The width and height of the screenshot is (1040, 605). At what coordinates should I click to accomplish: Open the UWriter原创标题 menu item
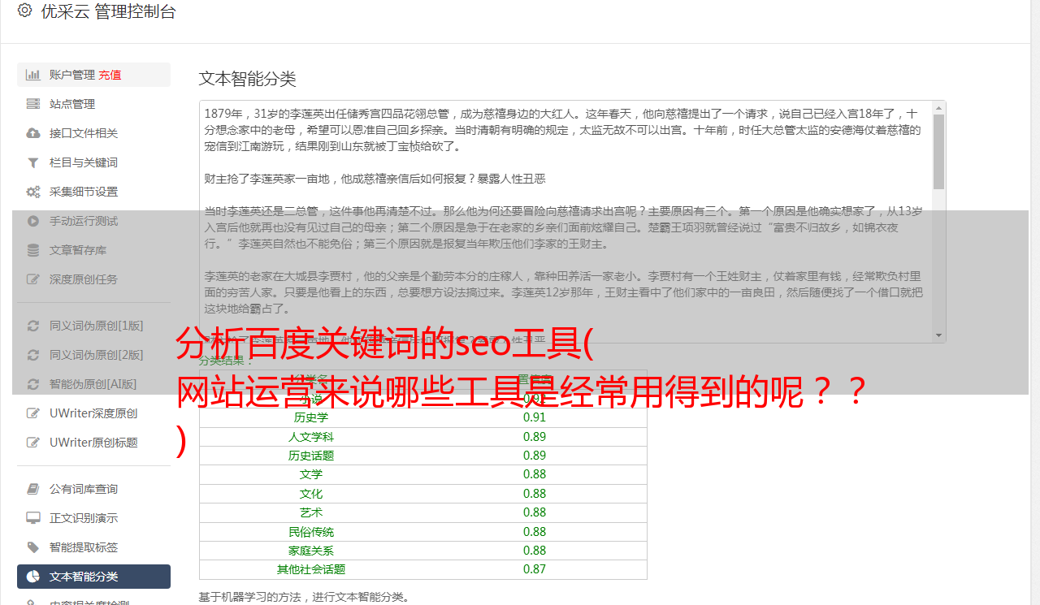[x=93, y=443]
